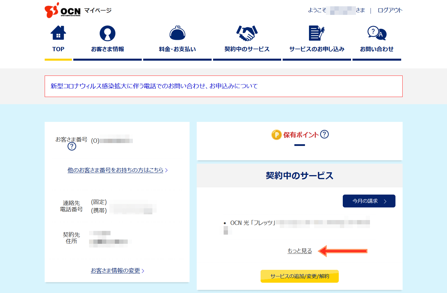The width and height of the screenshot is (447, 293).
Task: Open help for お客さま番号 question mark
Action: (72, 146)
